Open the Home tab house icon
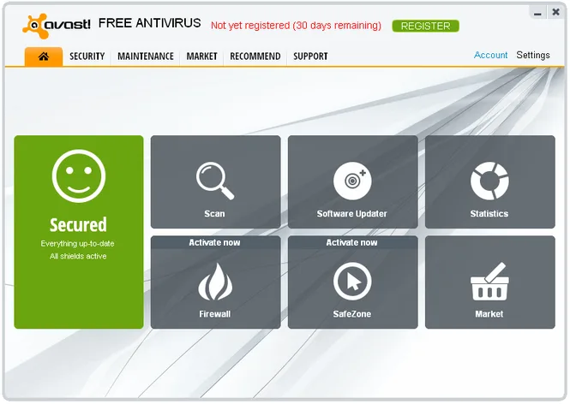This screenshot has height=404, width=570. point(44,56)
